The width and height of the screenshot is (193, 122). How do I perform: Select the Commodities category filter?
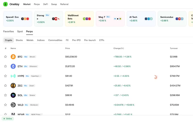click(x=55, y=40)
